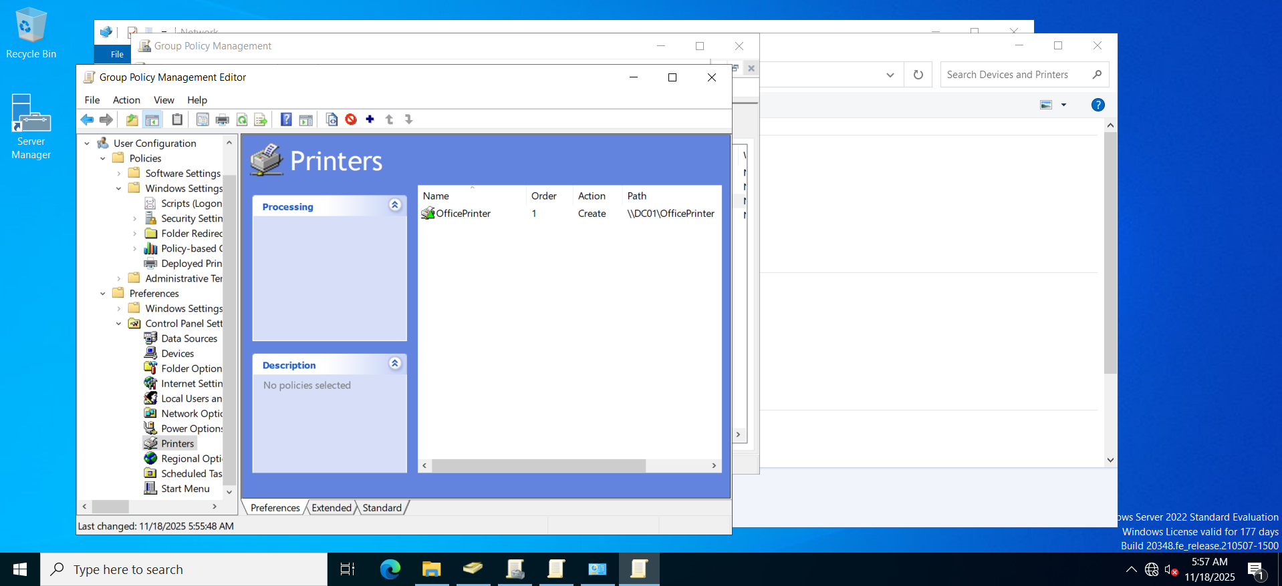Open Properties from the toolbar
The width and height of the screenshot is (1282, 586).
[203, 119]
